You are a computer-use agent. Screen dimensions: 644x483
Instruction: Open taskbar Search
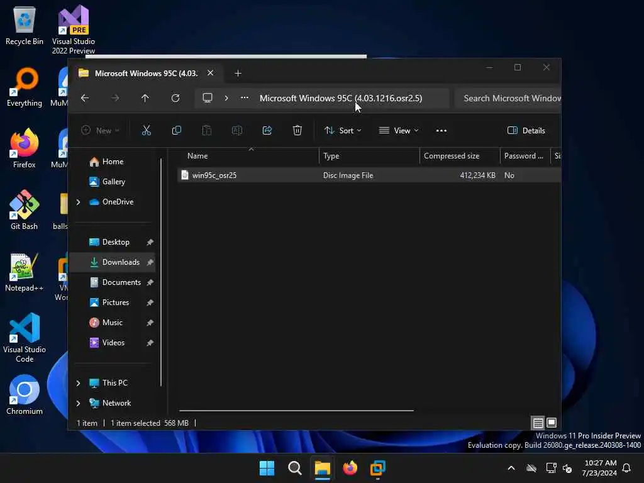pos(294,468)
